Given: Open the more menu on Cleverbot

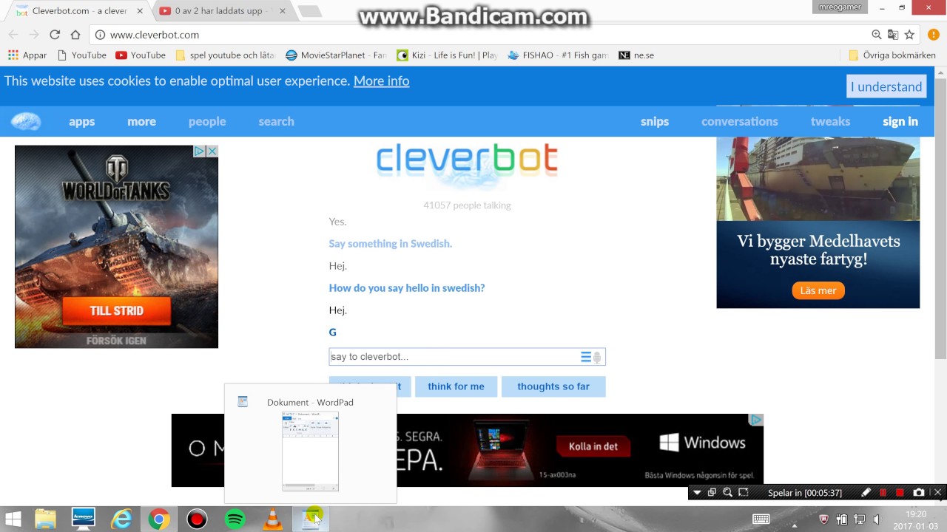Looking at the screenshot, I should (141, 121).
